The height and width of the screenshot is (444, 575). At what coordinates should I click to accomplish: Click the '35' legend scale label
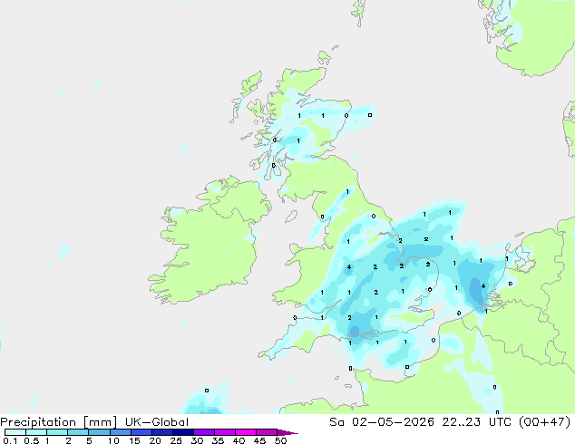click(218, 440)
